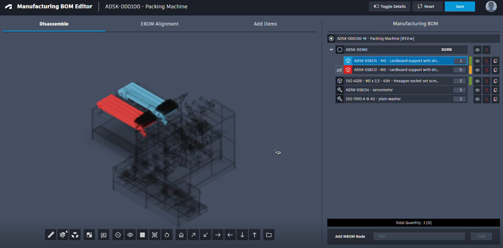Toggle visibility of ISO 7093 plain washer
The height and width of the screenshot is (248, 503).
[477, 99]
